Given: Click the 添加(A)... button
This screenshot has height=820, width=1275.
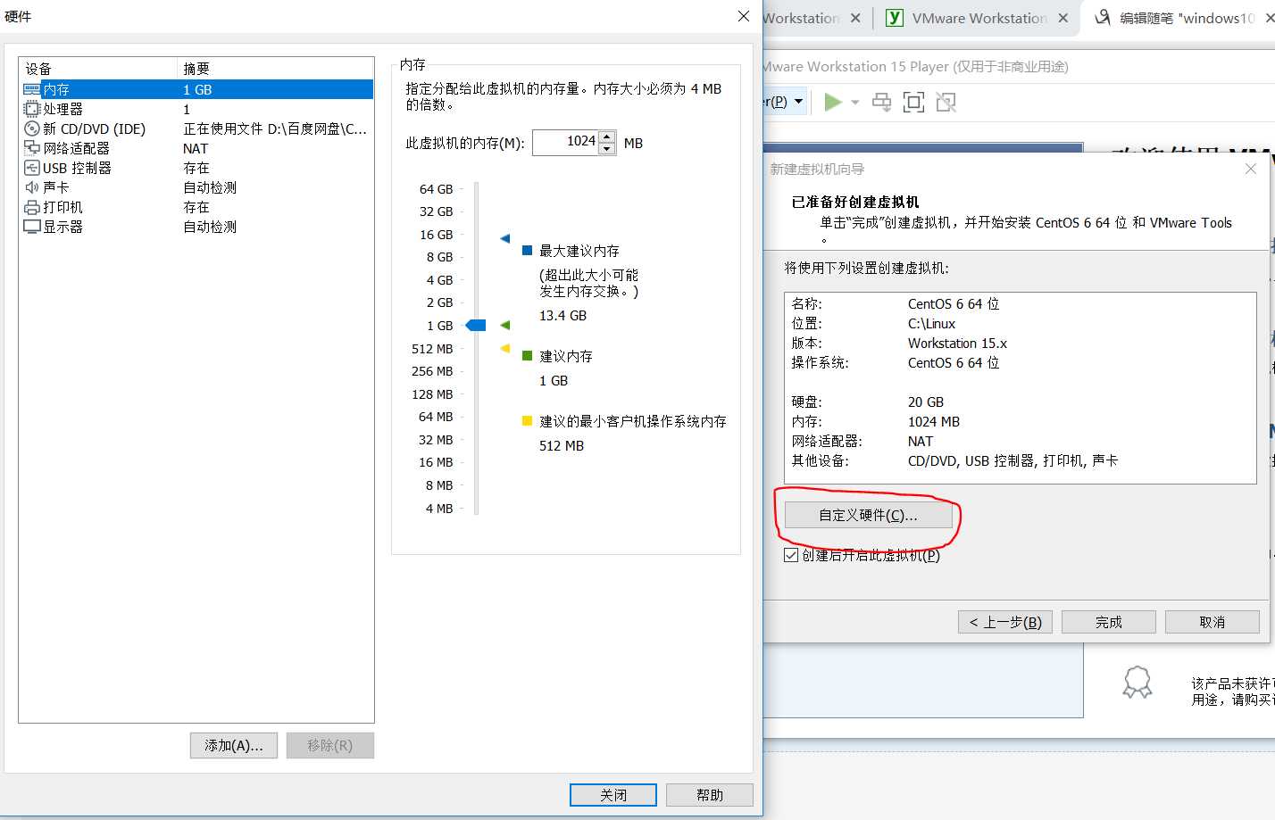Looking at the screenshot, I should [x=234, y=745].
